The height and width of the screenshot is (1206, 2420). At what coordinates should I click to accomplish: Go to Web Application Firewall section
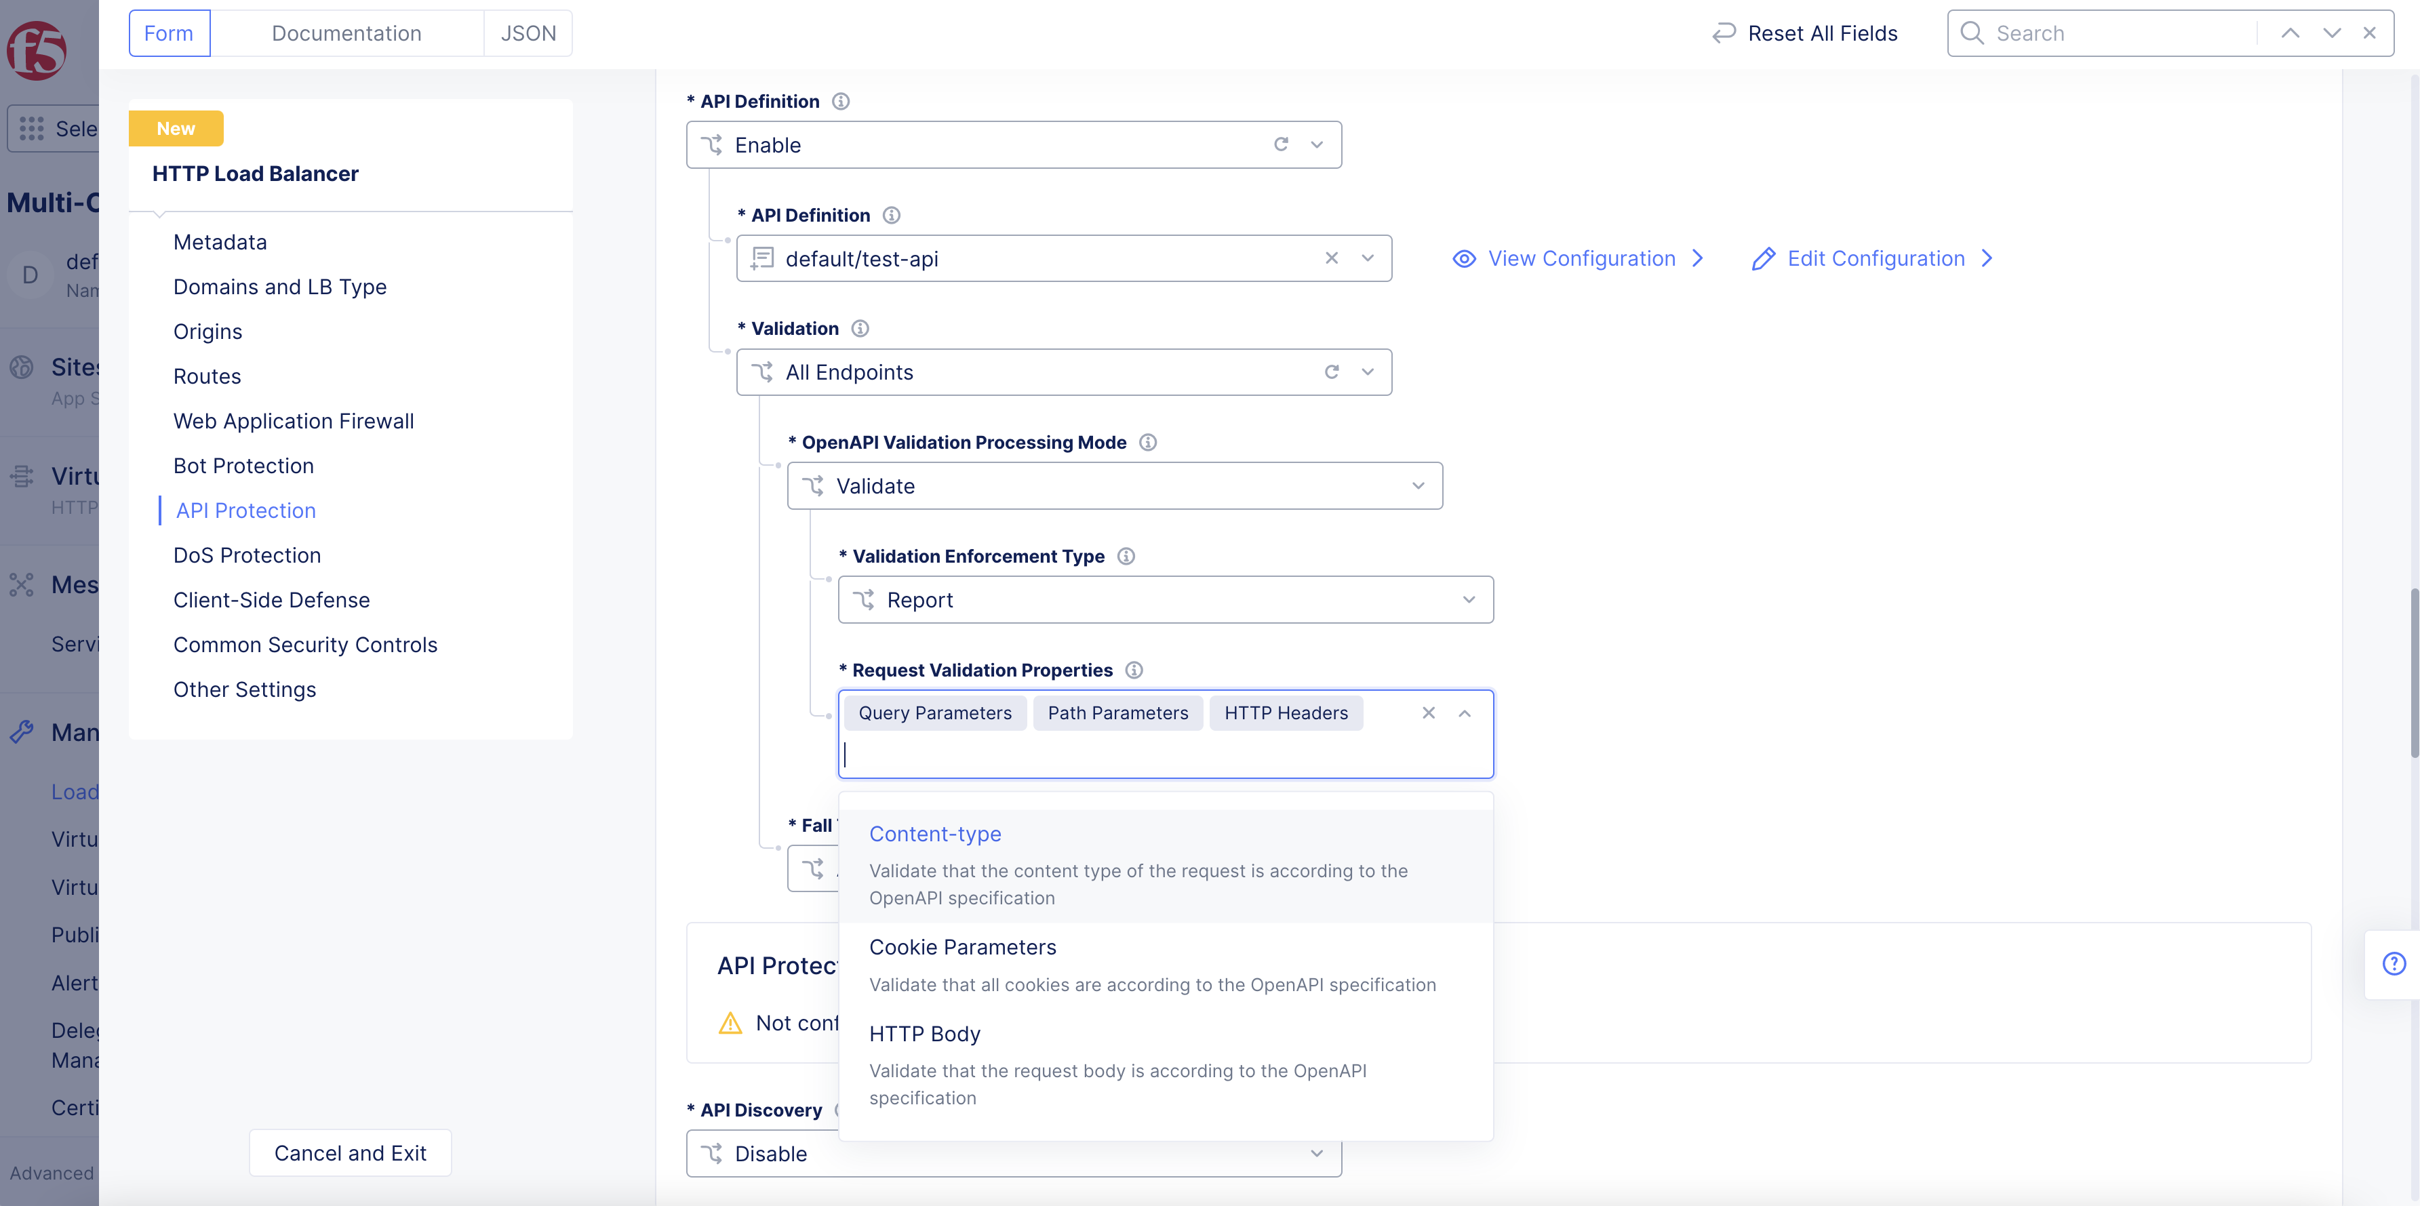[293, 421]
